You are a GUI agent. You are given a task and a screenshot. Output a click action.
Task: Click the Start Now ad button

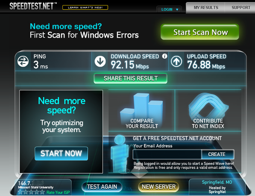click(x=62, y=153)
